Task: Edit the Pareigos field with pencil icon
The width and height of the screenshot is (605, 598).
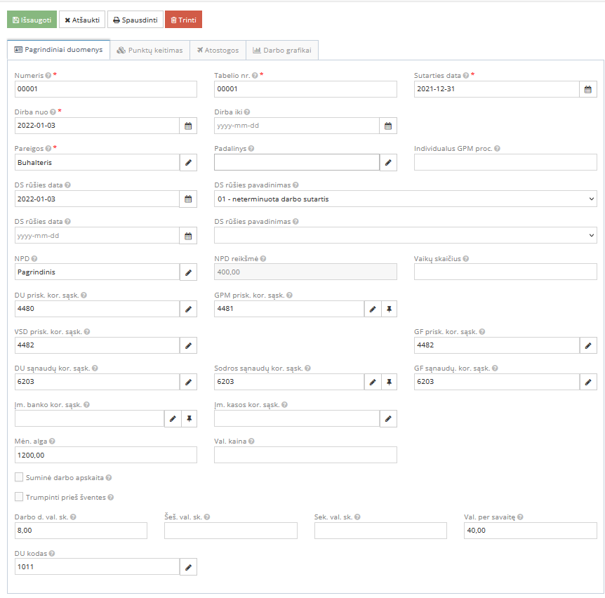Action: pos(188,162)
